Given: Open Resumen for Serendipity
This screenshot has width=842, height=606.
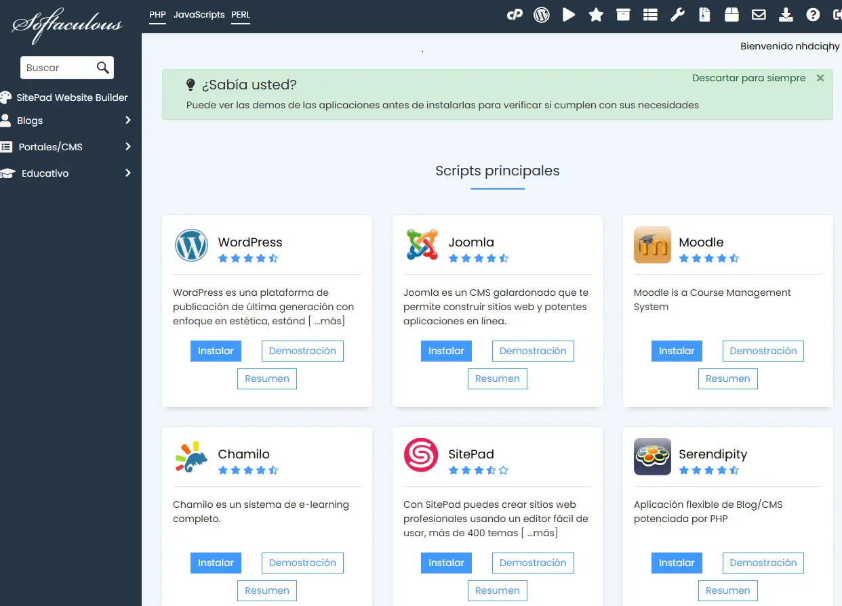Looking at the screenshot, I should [728, 590].
